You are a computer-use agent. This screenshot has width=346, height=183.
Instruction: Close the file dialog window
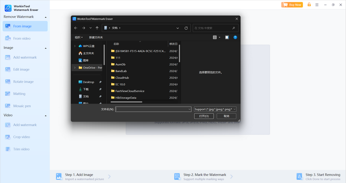click(236, 19)
